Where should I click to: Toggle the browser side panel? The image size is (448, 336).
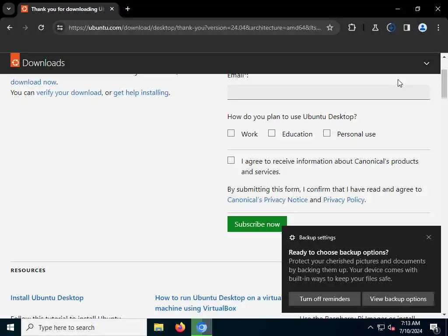(x=406, y=28)
